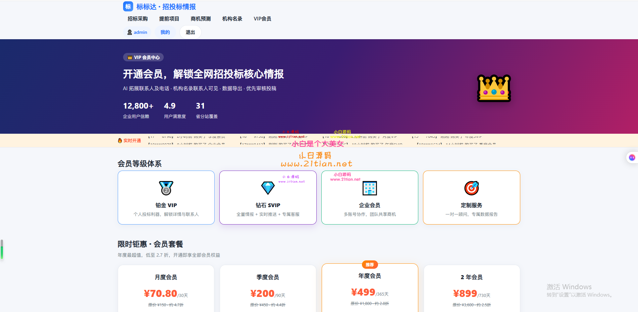Click the left edge green progress indicator
Screen dimensions: 638x312
tap(2, 249)
